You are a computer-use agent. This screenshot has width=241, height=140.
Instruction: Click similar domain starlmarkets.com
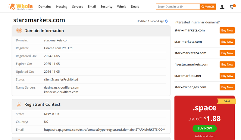[x=188, y=41]
